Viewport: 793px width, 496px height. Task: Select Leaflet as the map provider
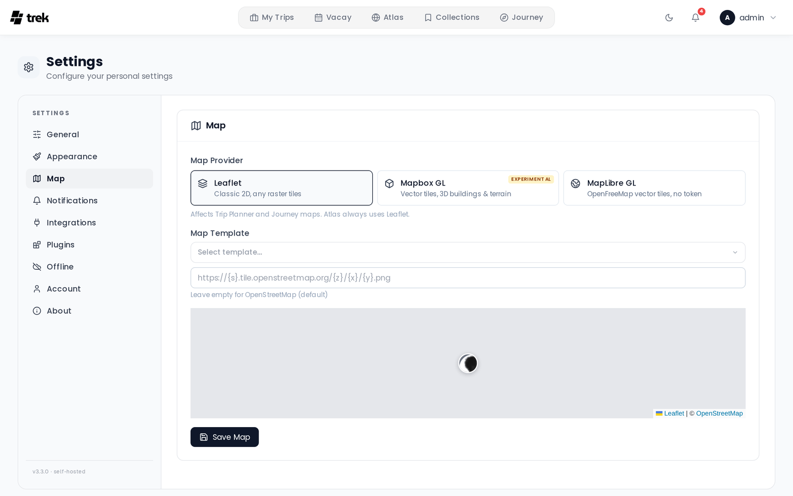pyautogui.click(x=282, y=188)
